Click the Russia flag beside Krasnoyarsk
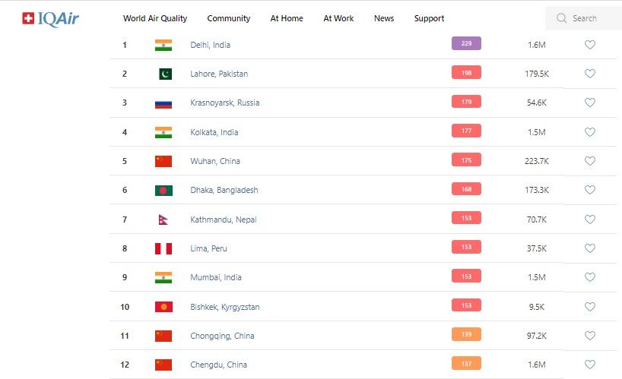The width and height of the screenshot is (622, 379). (x=163, y=103)
